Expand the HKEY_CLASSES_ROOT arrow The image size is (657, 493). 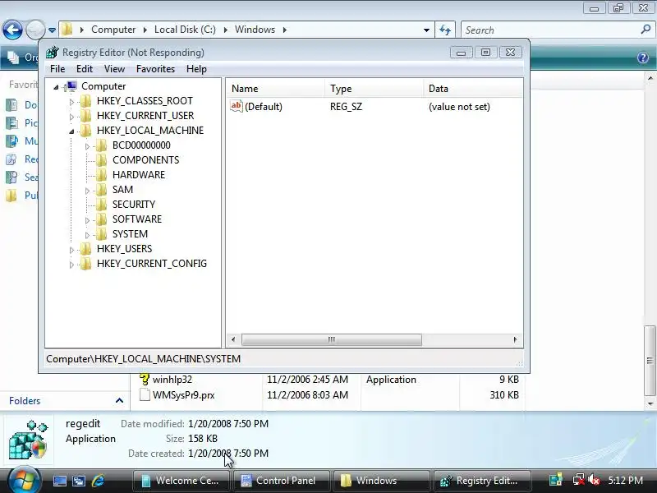71,102
